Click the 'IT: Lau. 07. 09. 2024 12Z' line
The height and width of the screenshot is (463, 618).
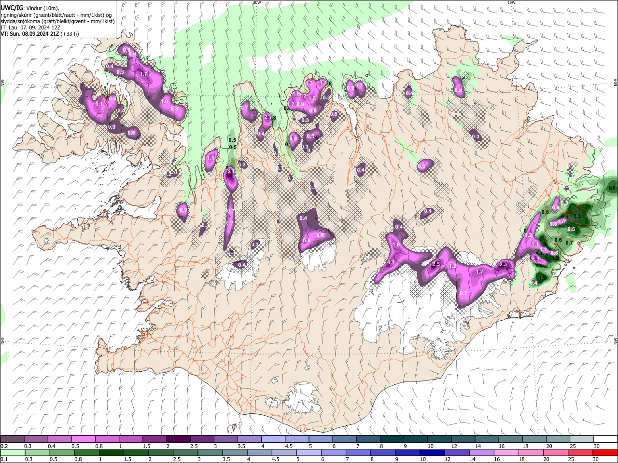(x=30, y=27)
